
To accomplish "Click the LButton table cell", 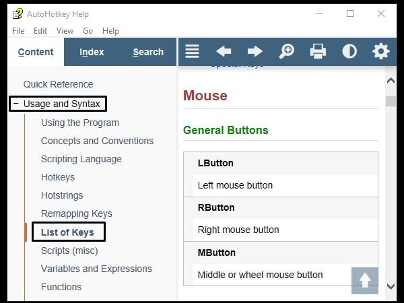I will coord(281,163).
